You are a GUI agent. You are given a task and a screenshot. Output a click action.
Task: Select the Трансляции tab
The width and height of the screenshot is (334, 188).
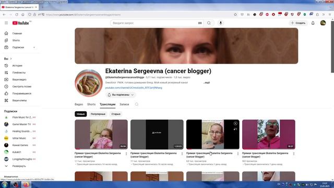pos(108,104)
